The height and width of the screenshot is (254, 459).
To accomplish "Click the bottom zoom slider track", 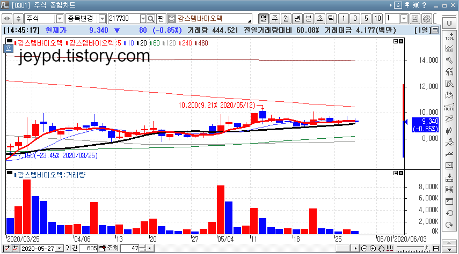I will point(412,249).
